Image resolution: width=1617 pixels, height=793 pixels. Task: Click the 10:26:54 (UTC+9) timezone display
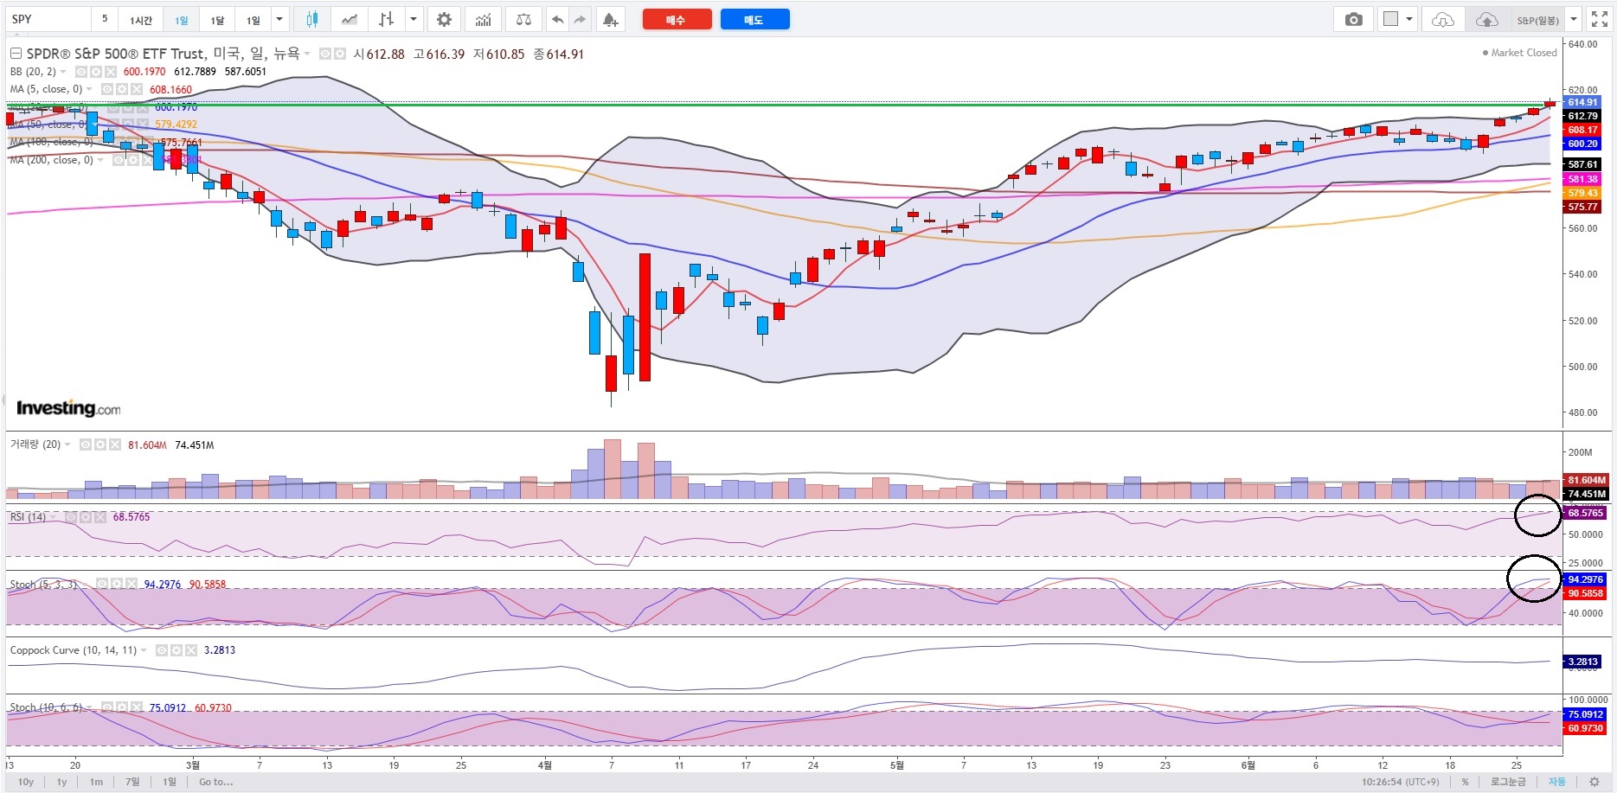[1400, 782]
